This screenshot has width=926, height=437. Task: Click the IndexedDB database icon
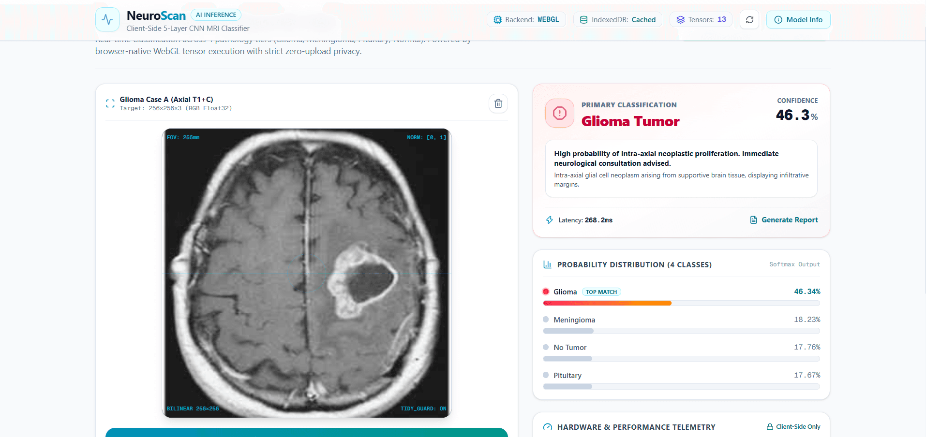584,20
